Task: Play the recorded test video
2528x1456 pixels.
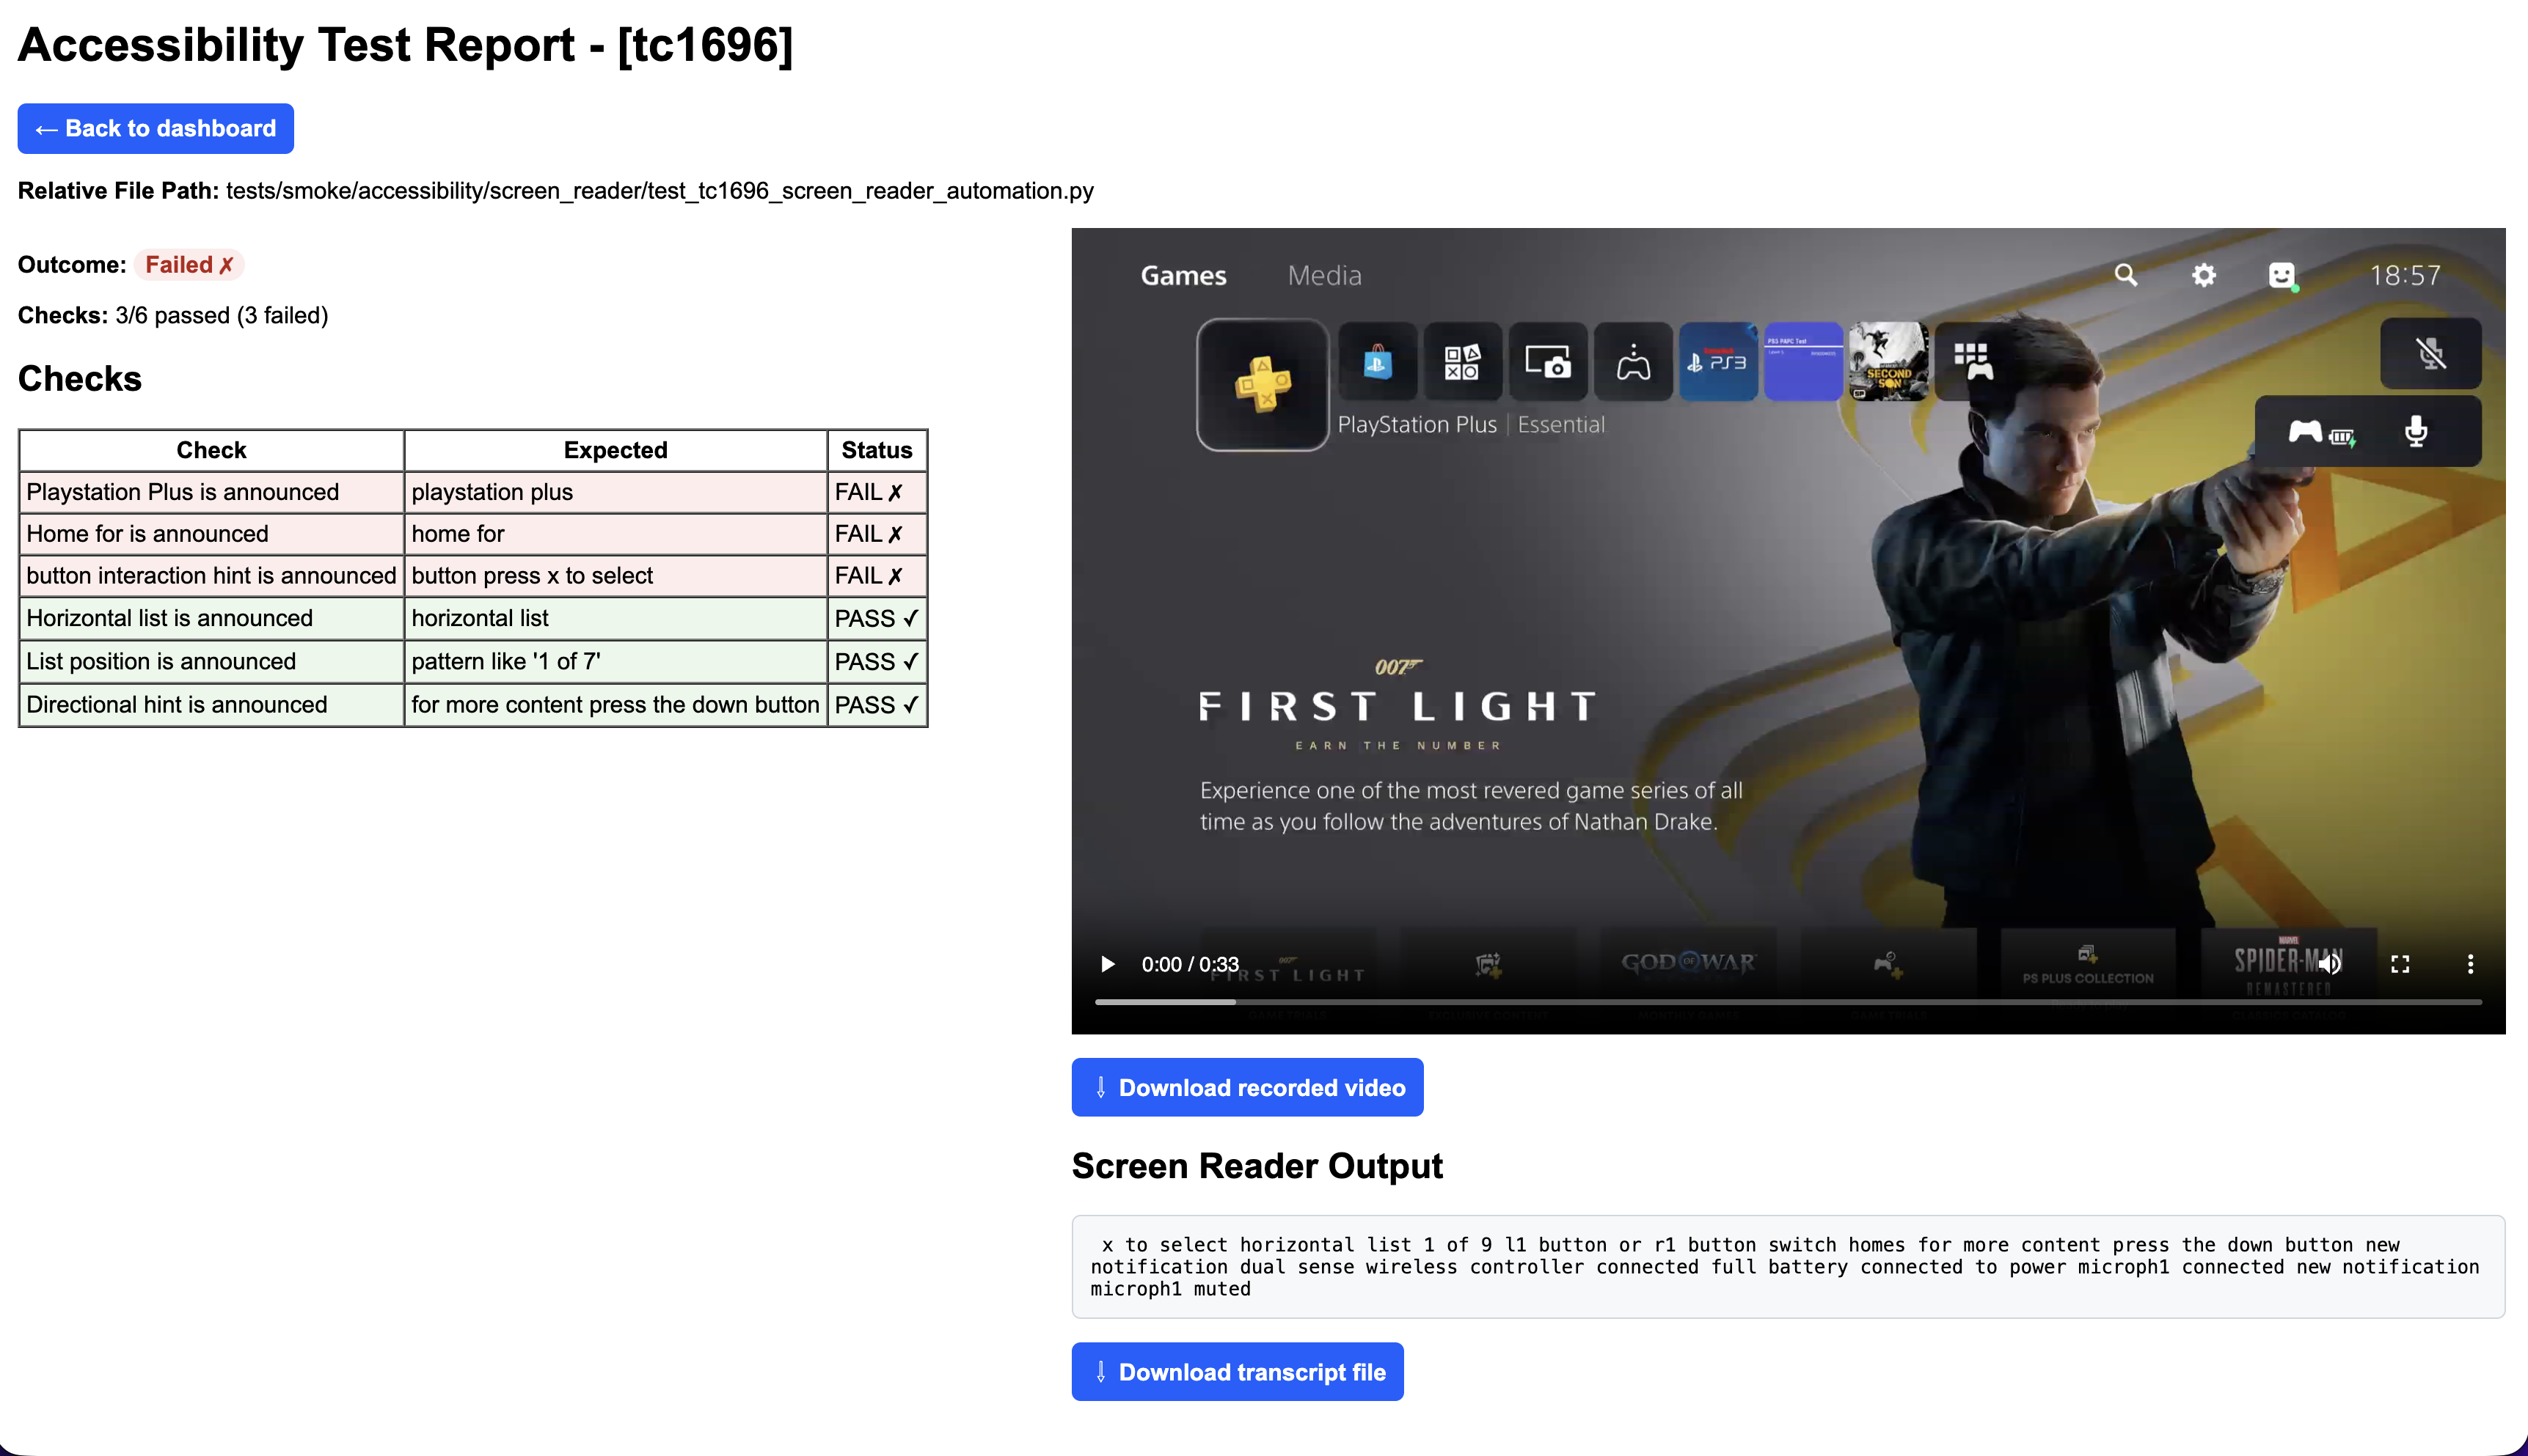Action: 1108,964
